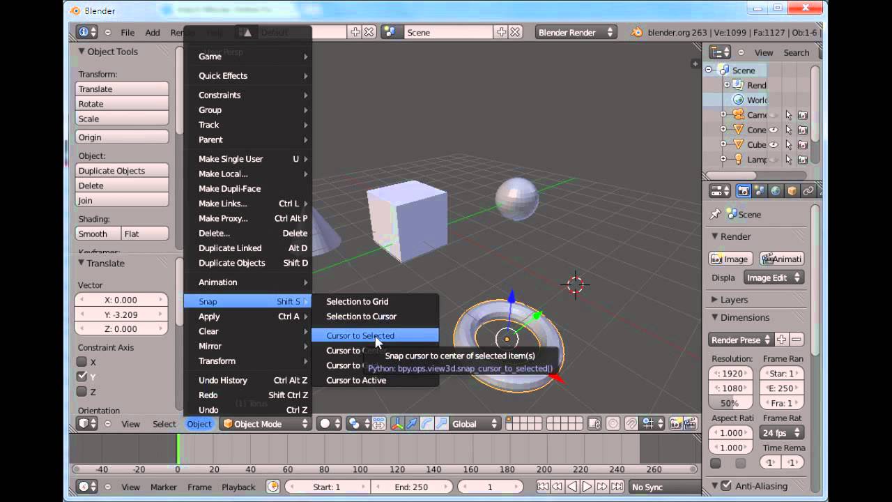
Task: Enable the Z constraint axis checkbox
Action: click(x=82, y=391)
